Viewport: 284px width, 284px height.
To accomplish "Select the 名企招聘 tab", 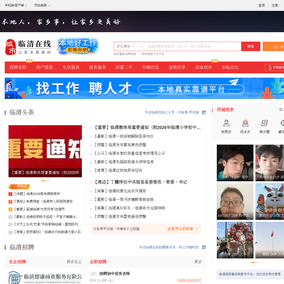I will pyautogui.click(x=17, y=262).
